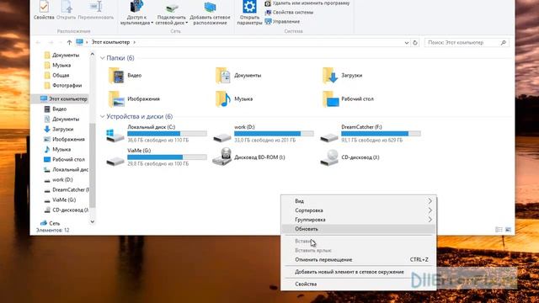Select the Изображения folder in main pane
This screenshot has width=539, height=303.
pyautogui.click(x=134, y=99)
